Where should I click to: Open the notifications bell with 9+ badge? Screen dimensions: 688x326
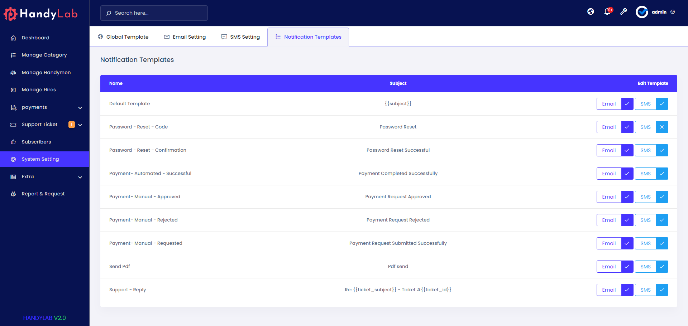[x=607, y=12]
